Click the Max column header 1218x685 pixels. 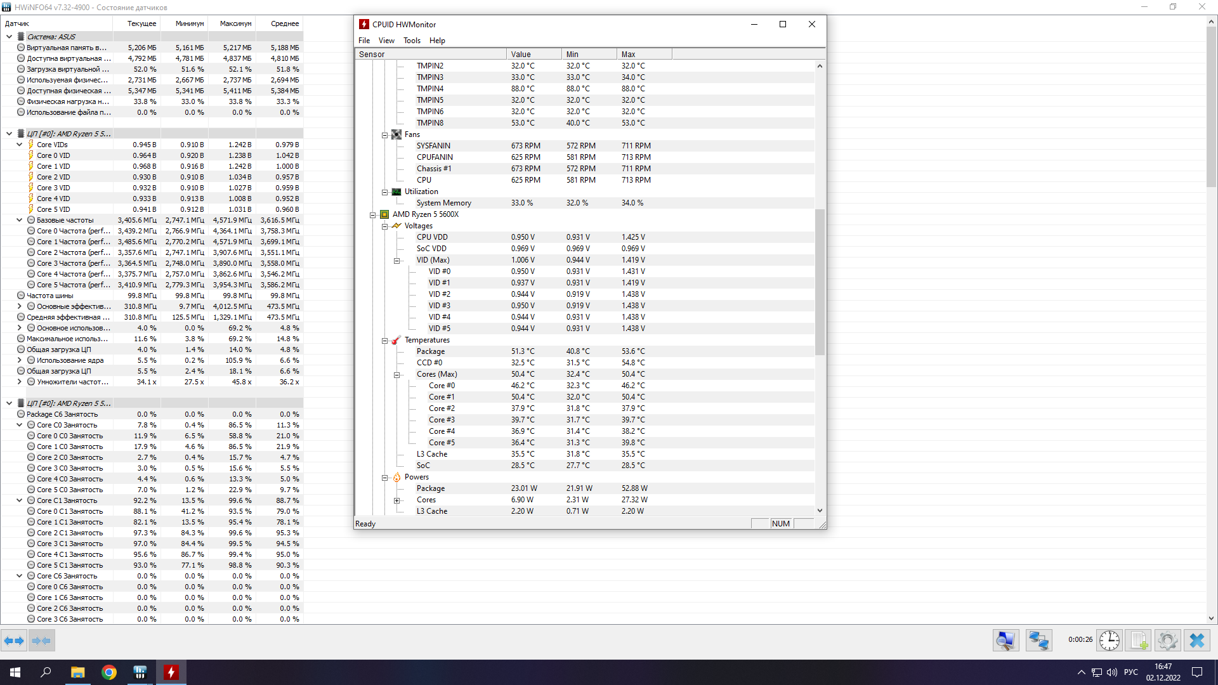click(643, 55)
